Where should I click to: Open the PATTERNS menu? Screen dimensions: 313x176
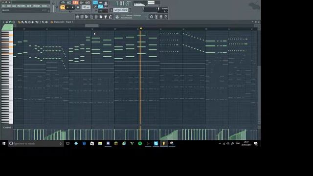[x=22, y=6]
